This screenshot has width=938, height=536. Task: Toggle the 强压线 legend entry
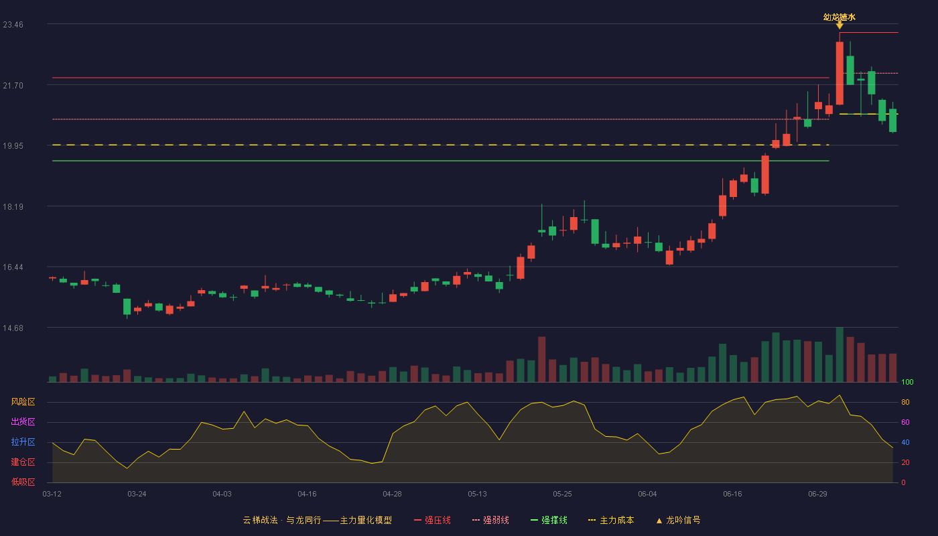point(432,520)
